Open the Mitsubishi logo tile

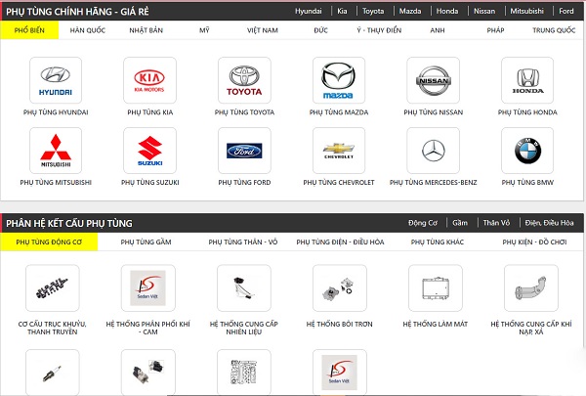click(56, 151)
